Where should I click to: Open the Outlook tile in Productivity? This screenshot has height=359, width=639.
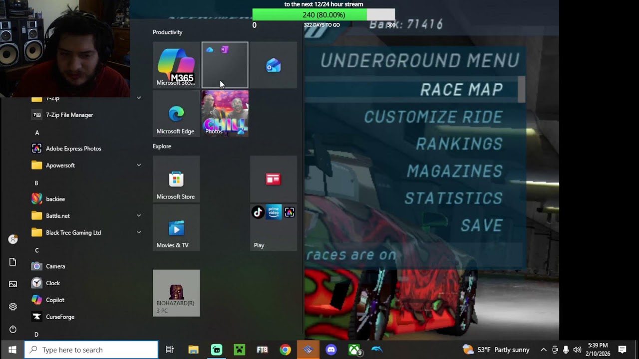[x=274, y=65]
